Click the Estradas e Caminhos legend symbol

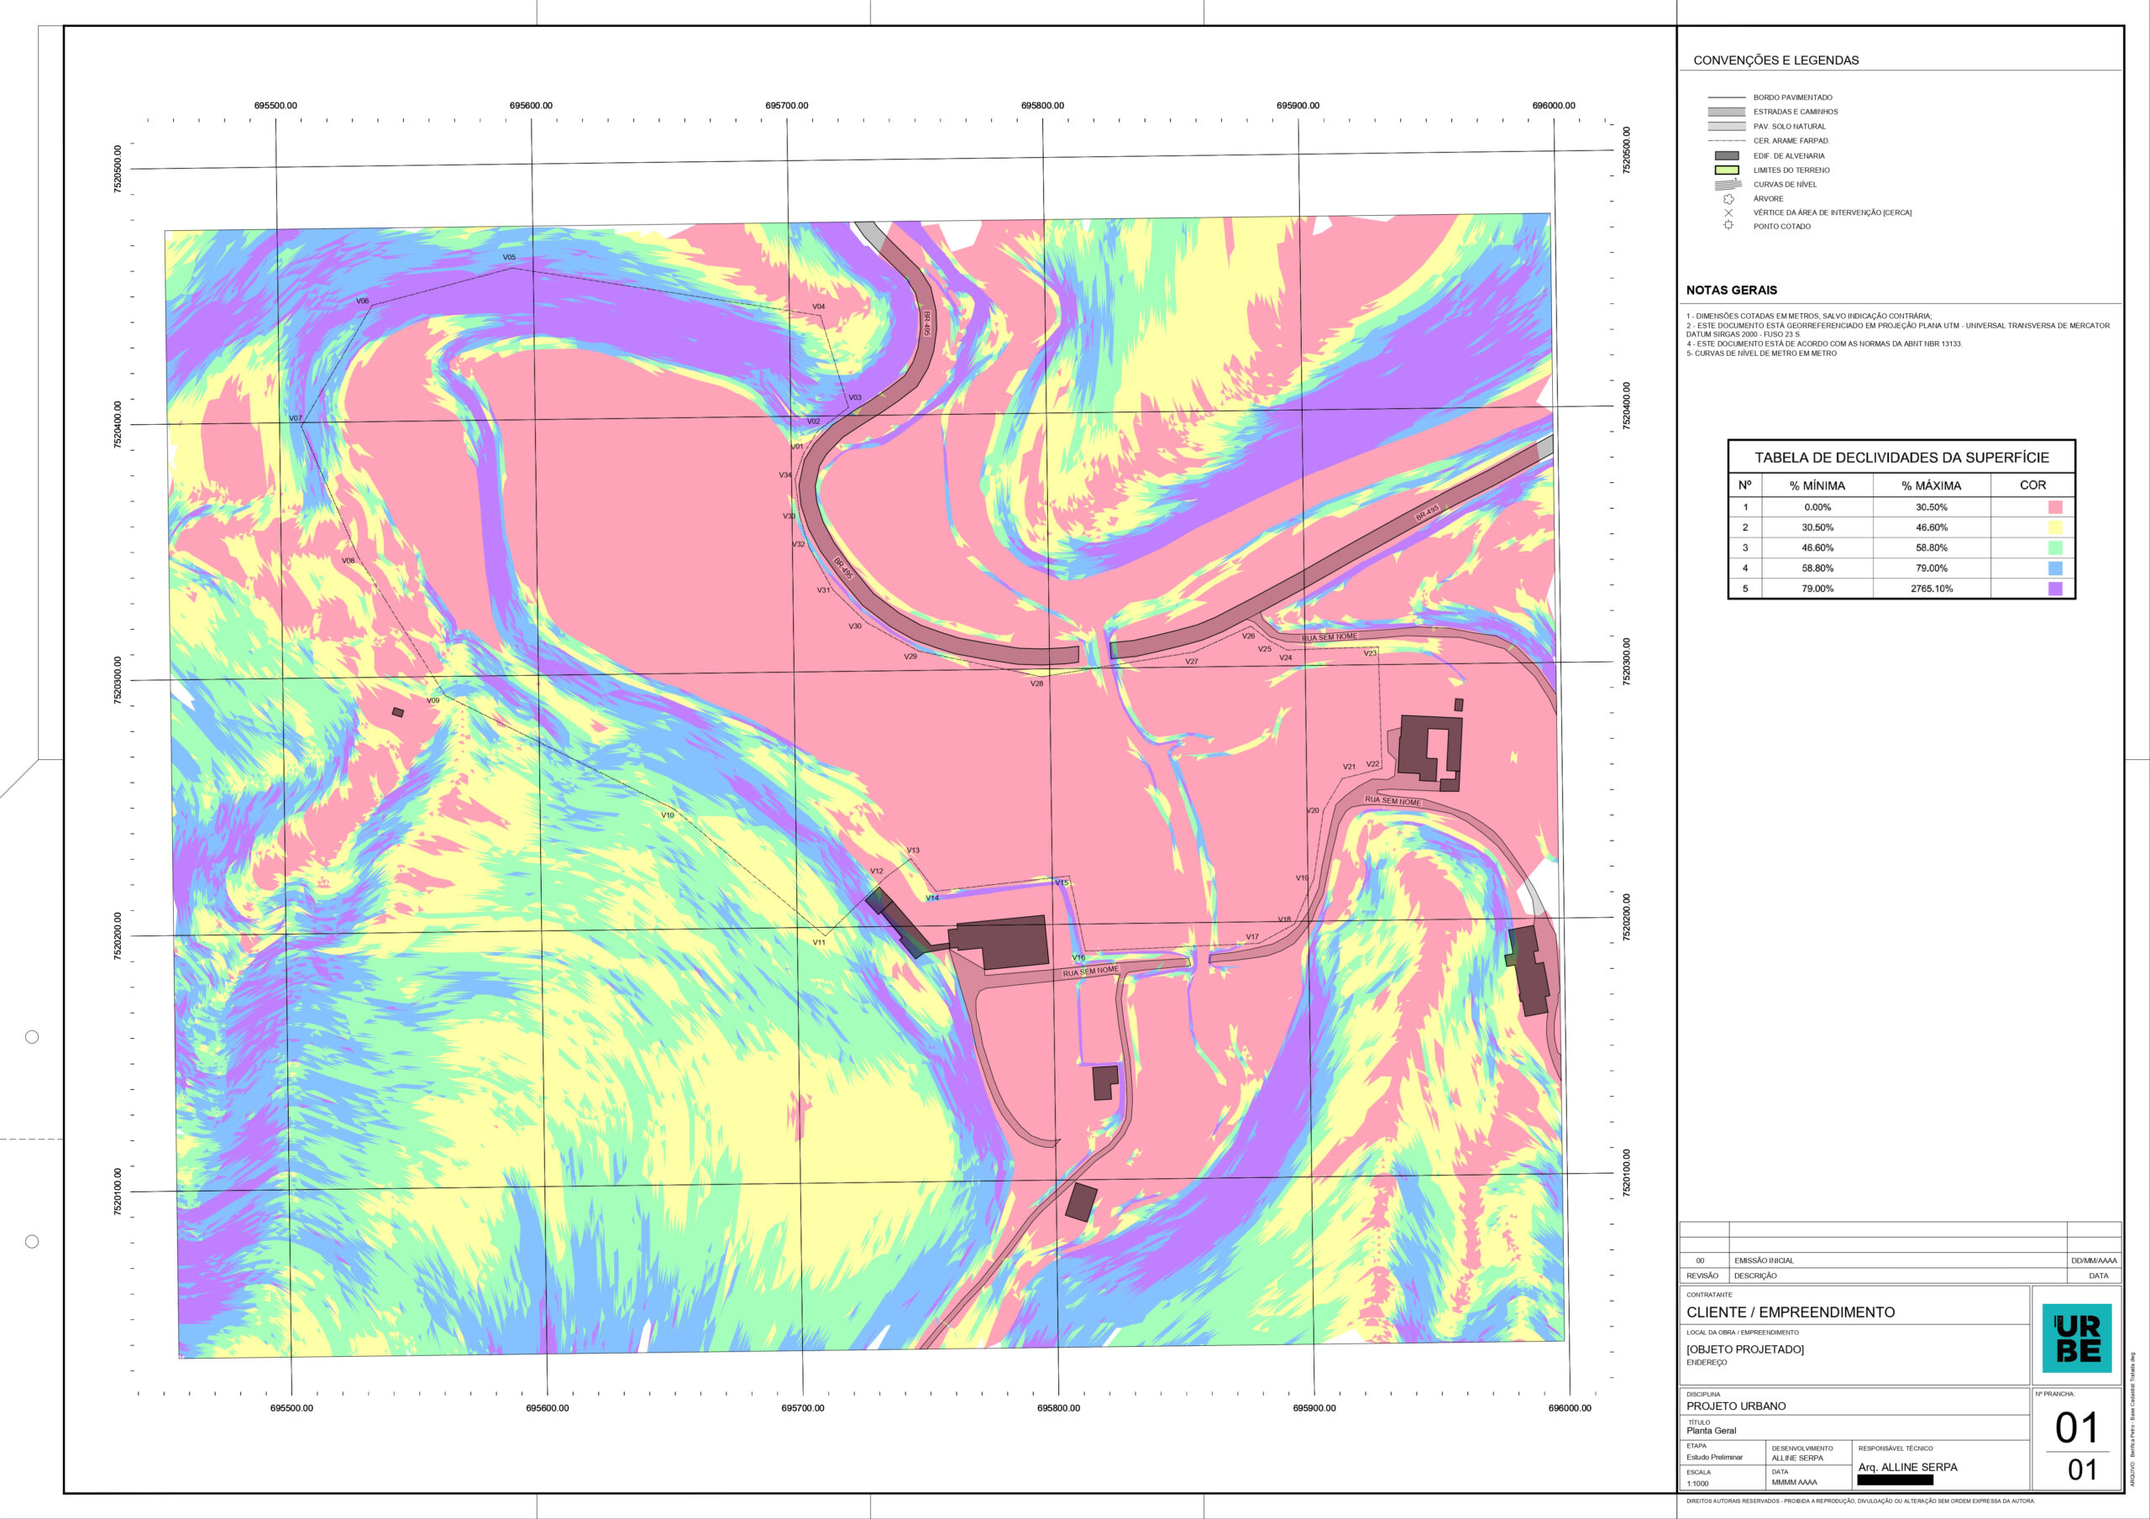1726,112
